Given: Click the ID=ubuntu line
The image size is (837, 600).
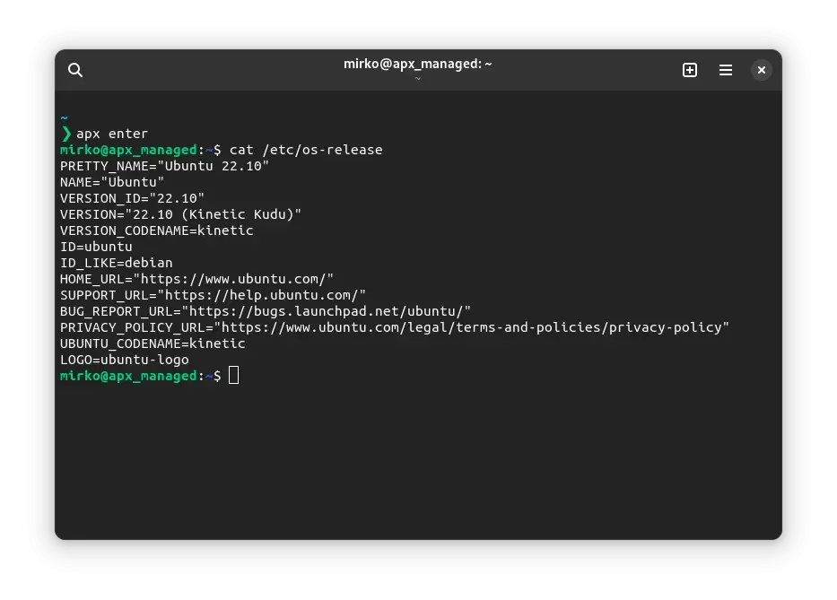Looking at the screenshot, I should [x=96, y=247].
